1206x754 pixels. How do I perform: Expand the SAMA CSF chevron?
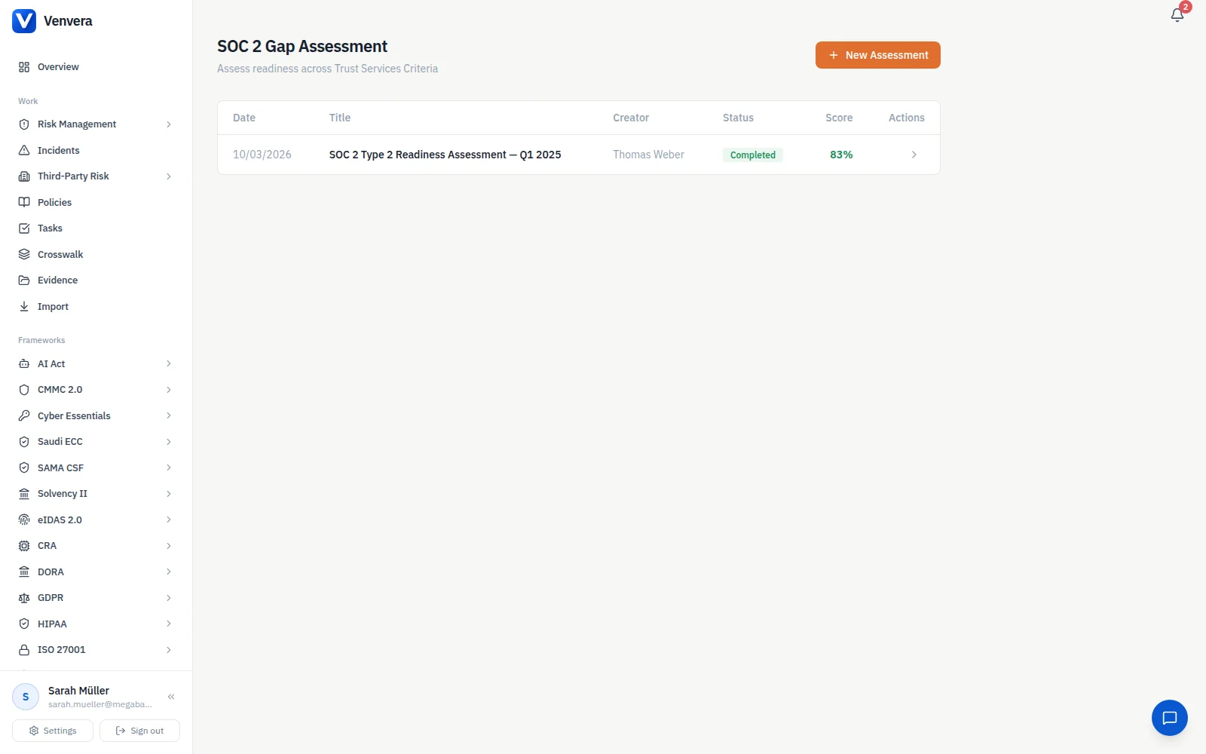(169, 468)
